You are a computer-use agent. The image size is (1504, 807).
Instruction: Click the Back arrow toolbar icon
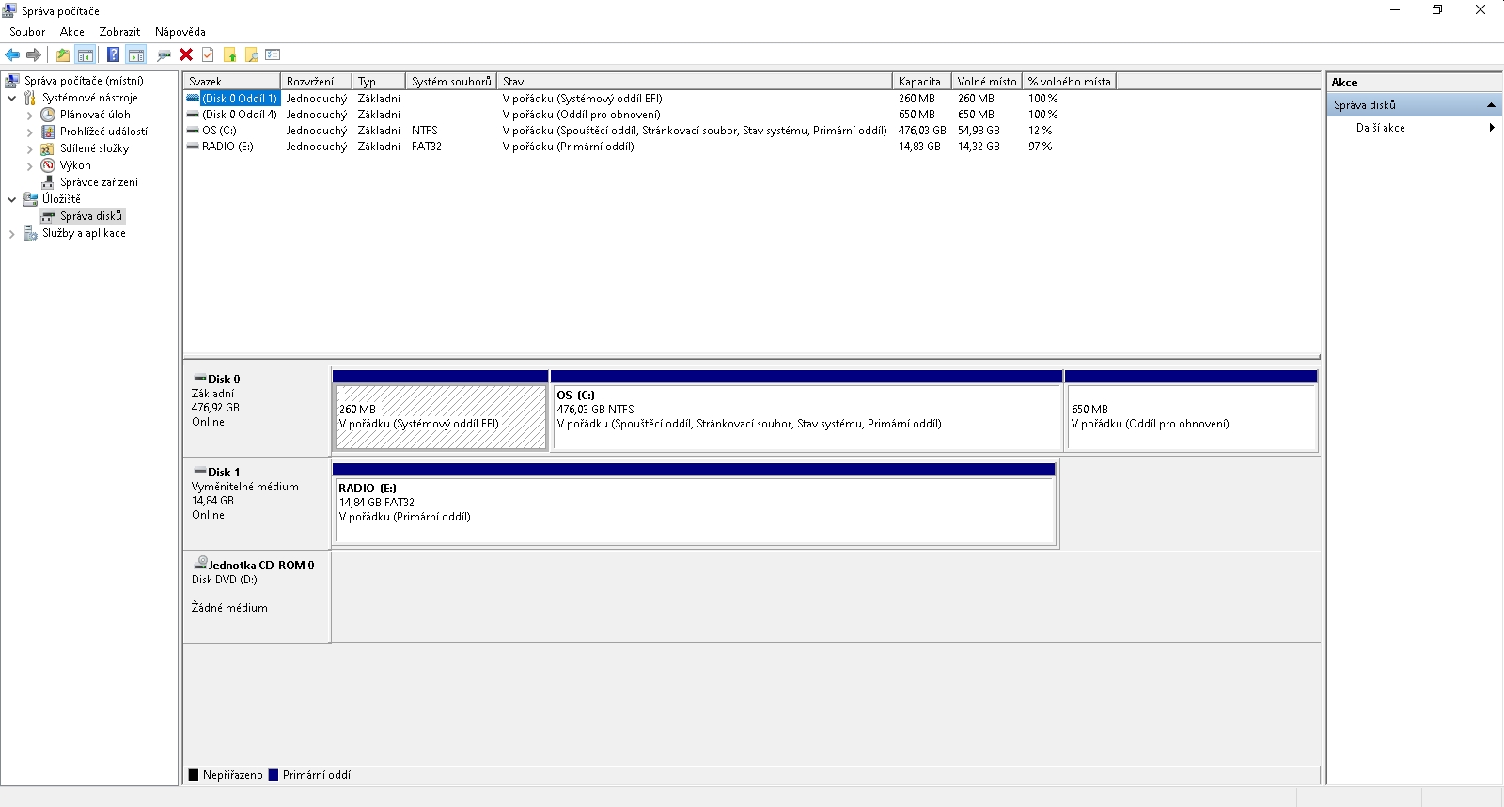click(x=12, y=54)
